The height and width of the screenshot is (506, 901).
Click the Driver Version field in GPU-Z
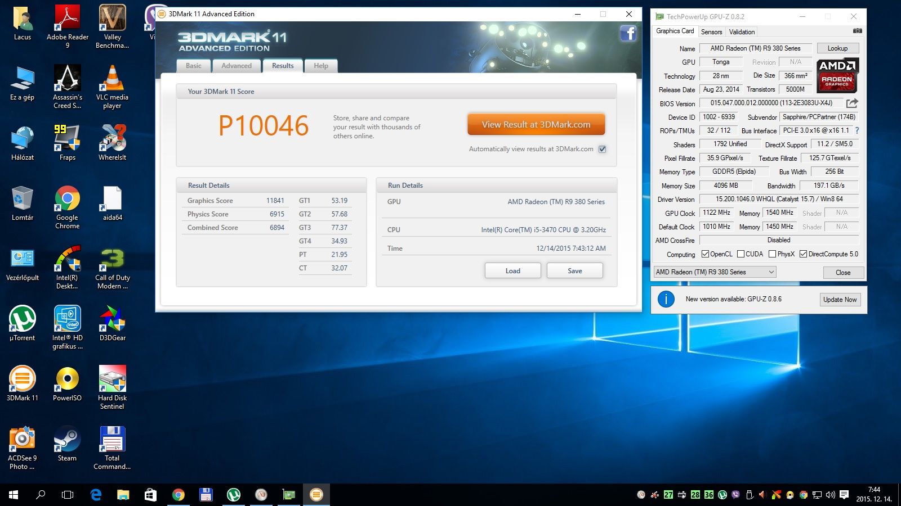click(779, 199)
